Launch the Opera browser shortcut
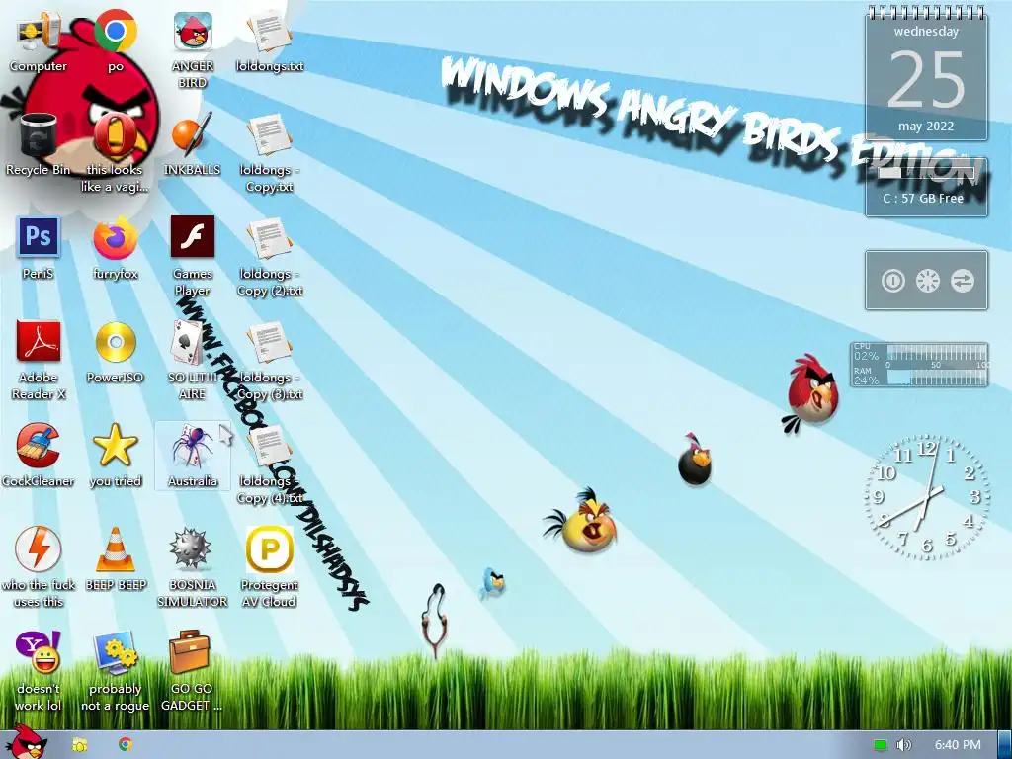This screenshot has width=1012, height=759. click(115, 153)
